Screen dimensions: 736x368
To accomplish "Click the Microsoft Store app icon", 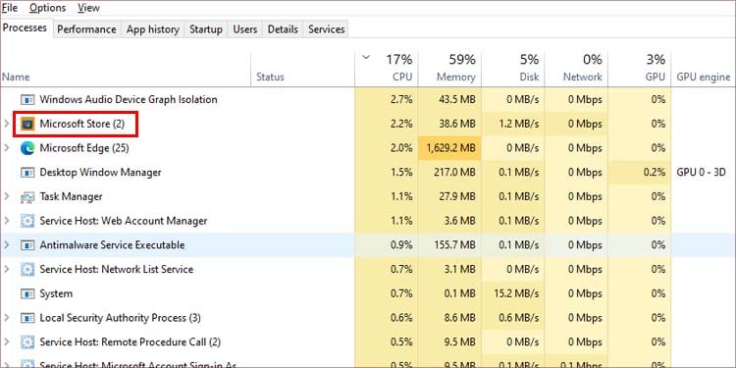I will [27, 124].
